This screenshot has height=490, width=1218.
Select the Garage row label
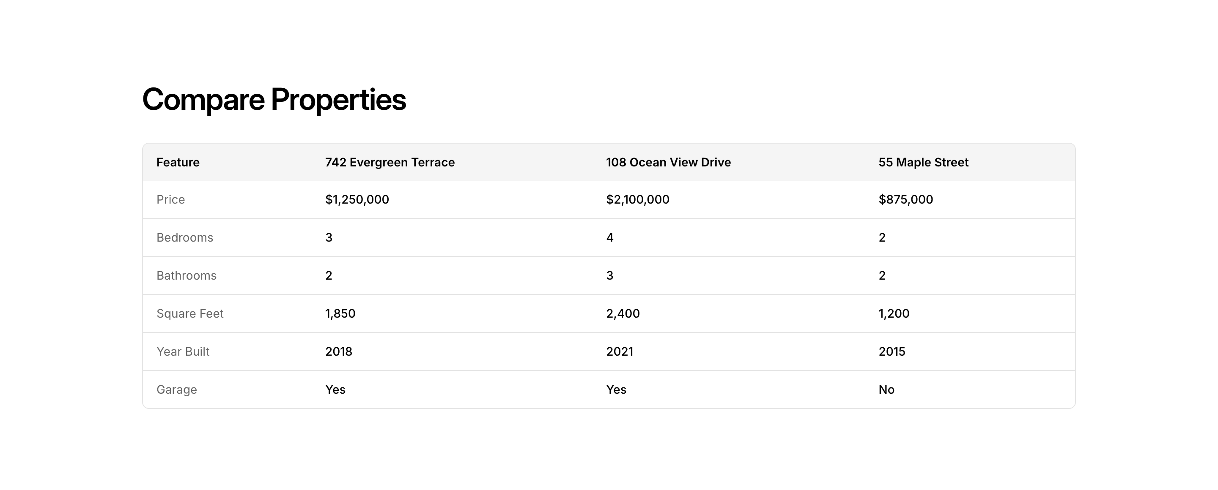point(177,389)
